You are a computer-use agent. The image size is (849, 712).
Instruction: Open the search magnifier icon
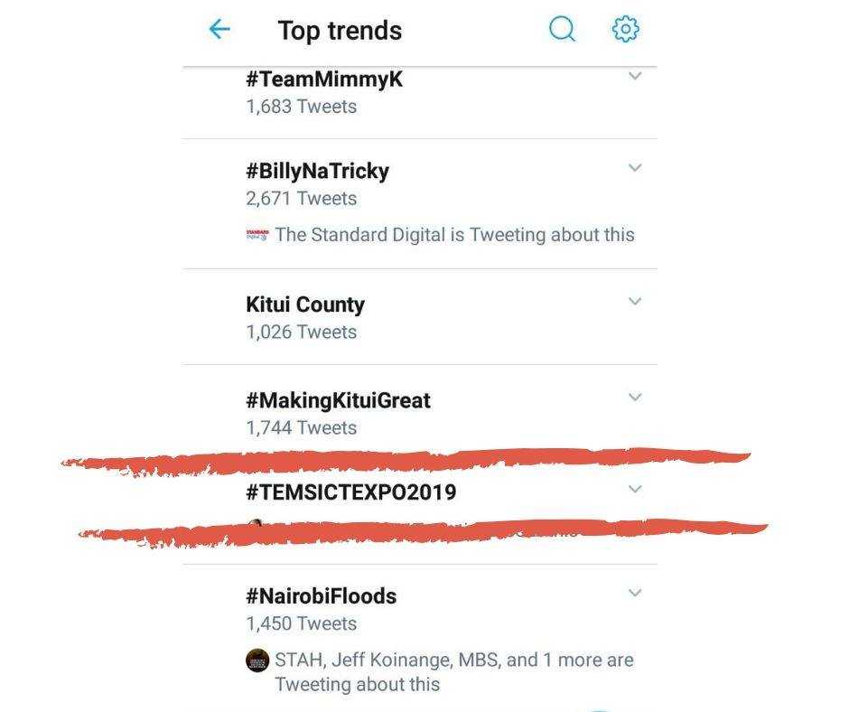click(x=562, y=30)
